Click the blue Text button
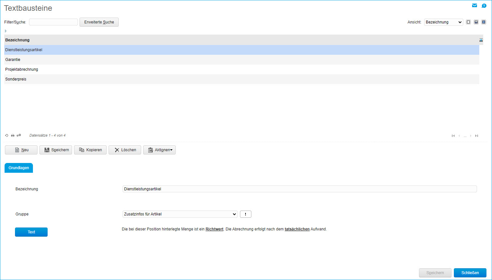This screenshot has width=492, height=280. [x=31, y=232]
